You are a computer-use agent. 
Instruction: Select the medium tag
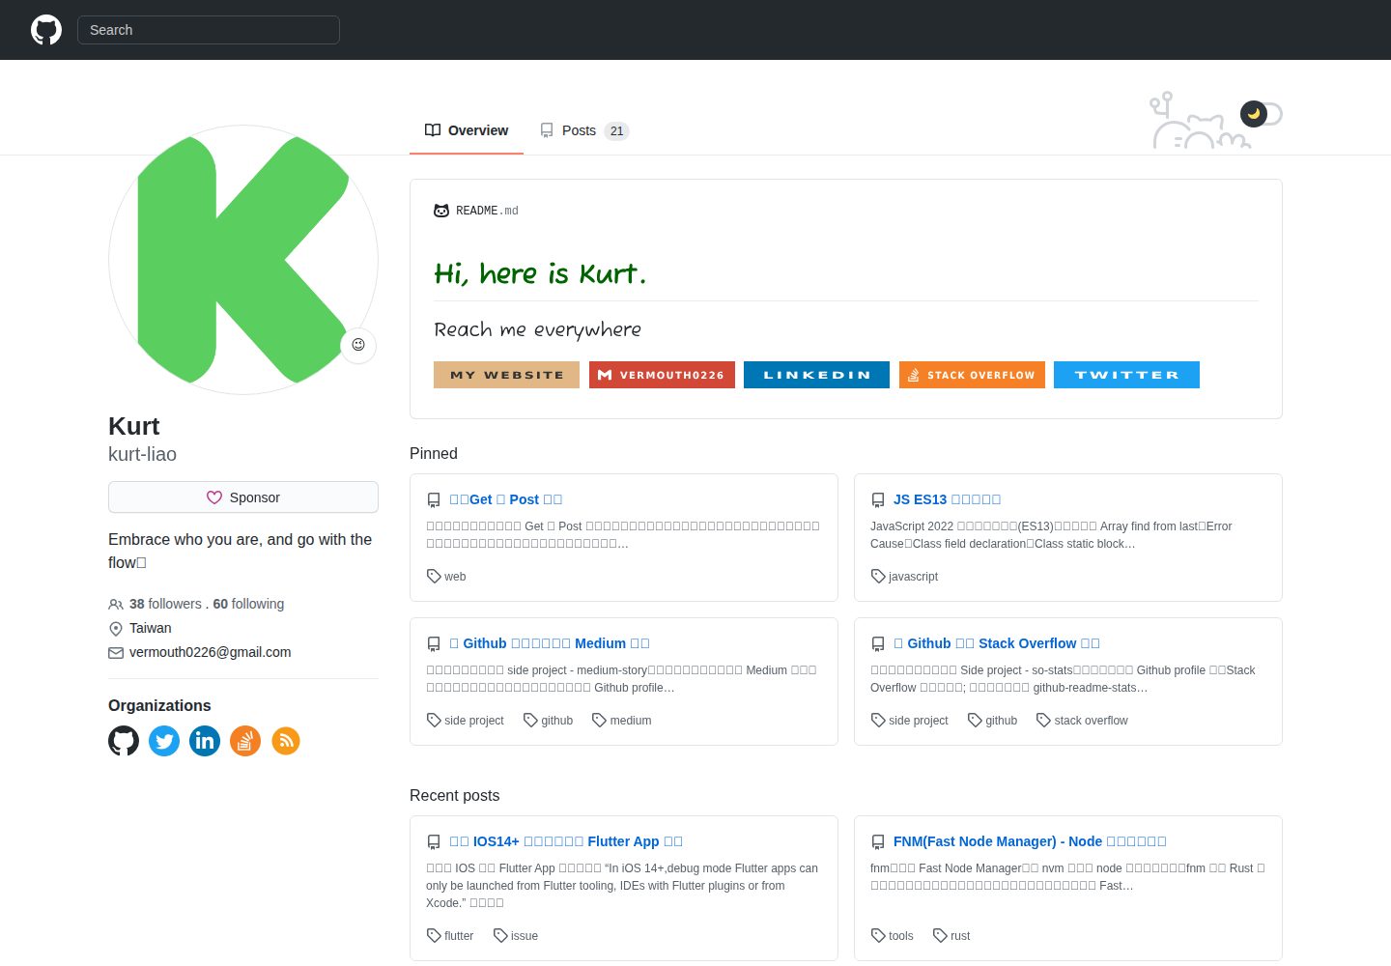click(621, 721)
